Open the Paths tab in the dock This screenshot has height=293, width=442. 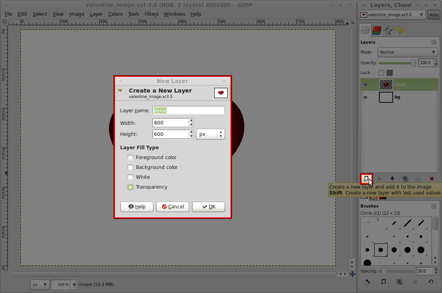tap(389, 30)
